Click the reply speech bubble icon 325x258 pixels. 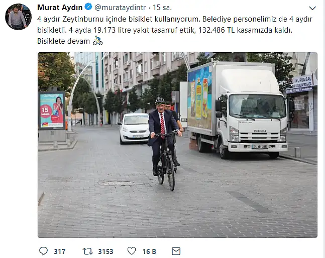43,251
